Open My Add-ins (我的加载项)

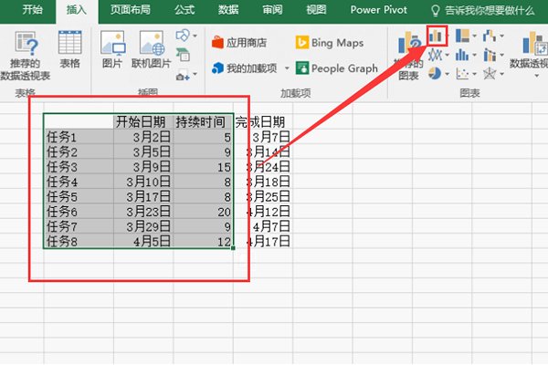tap(245, 68)
